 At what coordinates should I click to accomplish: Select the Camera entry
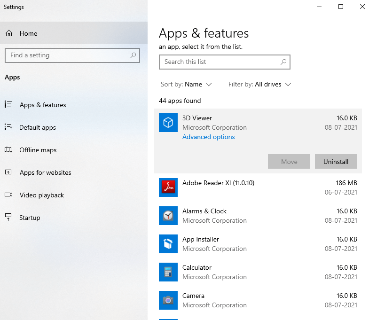pos(258,300)
